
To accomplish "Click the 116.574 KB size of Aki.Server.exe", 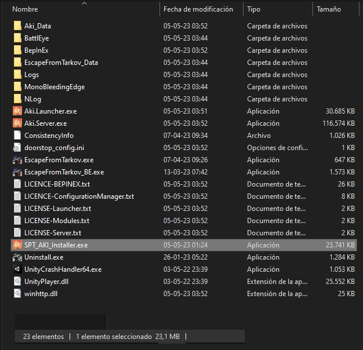I will point(339,123).
